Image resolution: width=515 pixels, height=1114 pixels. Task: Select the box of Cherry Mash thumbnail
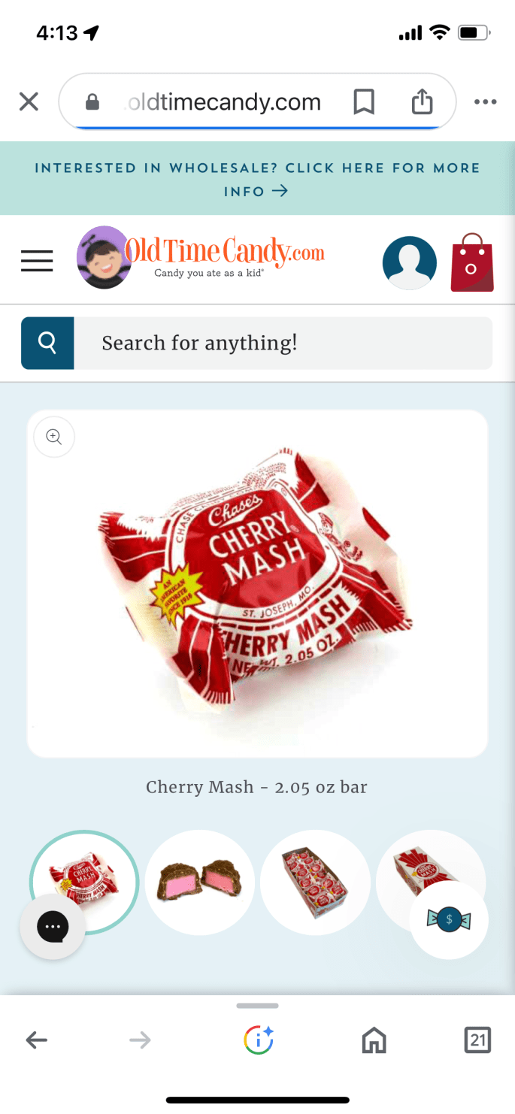point(315,882)
